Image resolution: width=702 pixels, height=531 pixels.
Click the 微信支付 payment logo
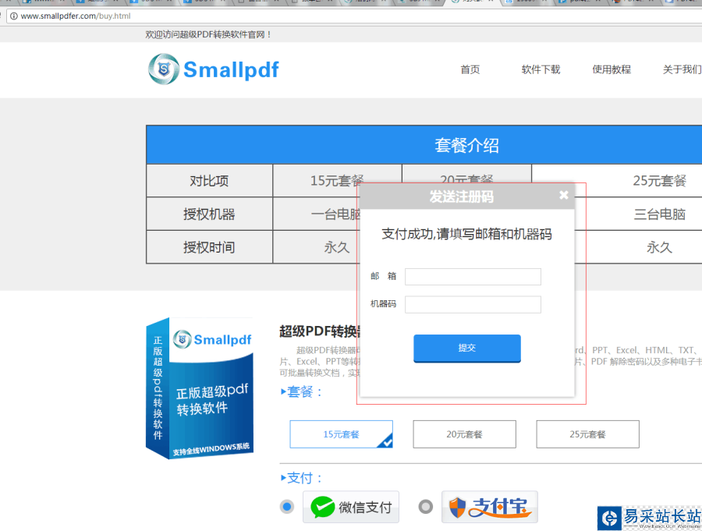[x=351, y=507]
